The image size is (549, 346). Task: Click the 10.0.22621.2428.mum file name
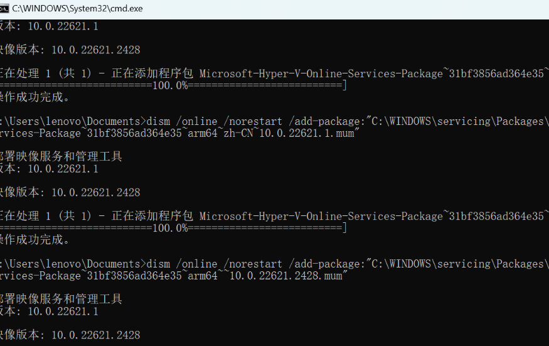point(287,276)
